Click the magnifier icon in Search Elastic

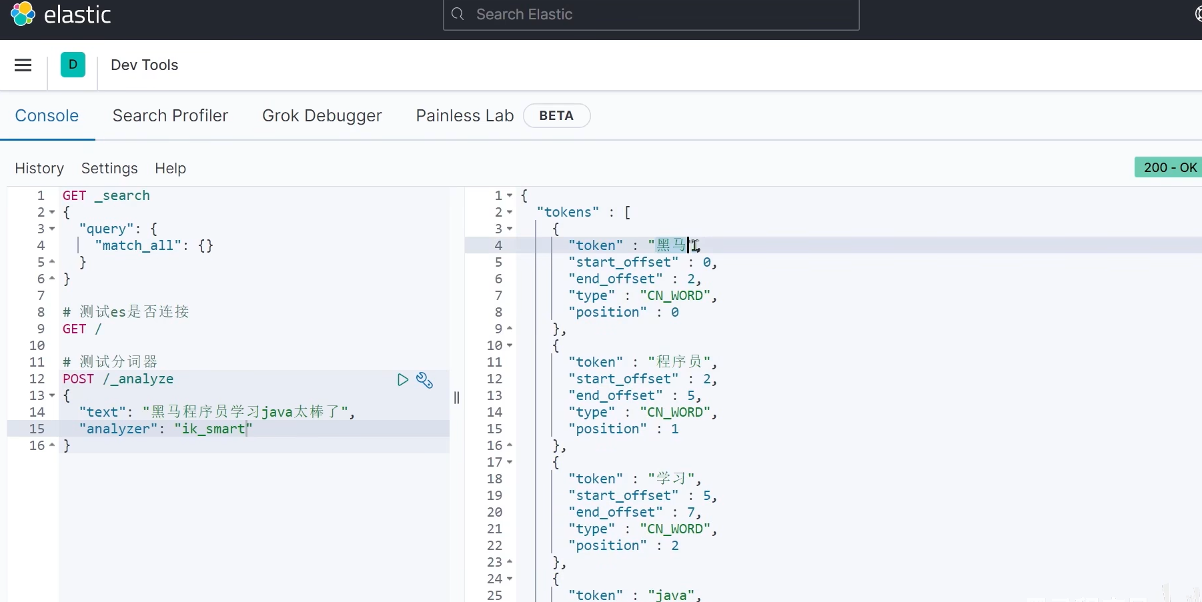(x=458, y=14)
